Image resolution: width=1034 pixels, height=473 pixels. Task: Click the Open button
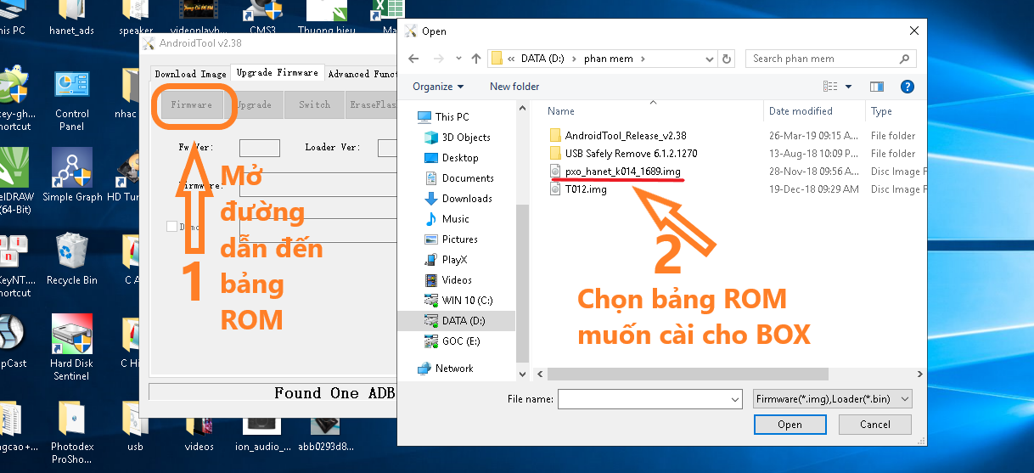tap(790, 425)
